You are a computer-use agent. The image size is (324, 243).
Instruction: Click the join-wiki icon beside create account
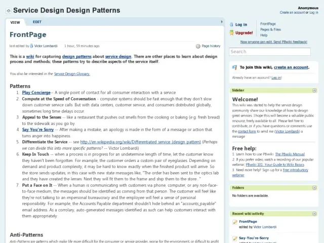[235, 67]
